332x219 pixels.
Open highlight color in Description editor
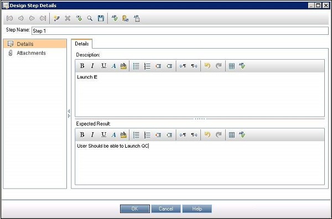[123, 66]
